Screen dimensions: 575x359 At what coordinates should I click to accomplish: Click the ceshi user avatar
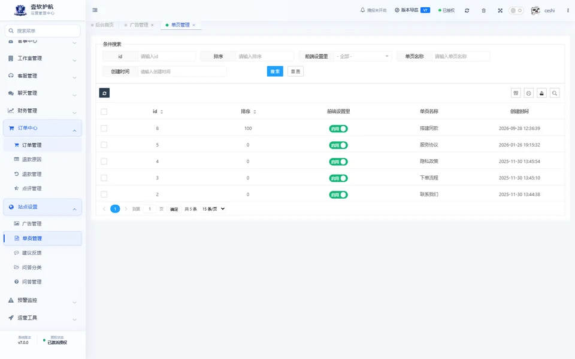[535, 11]
